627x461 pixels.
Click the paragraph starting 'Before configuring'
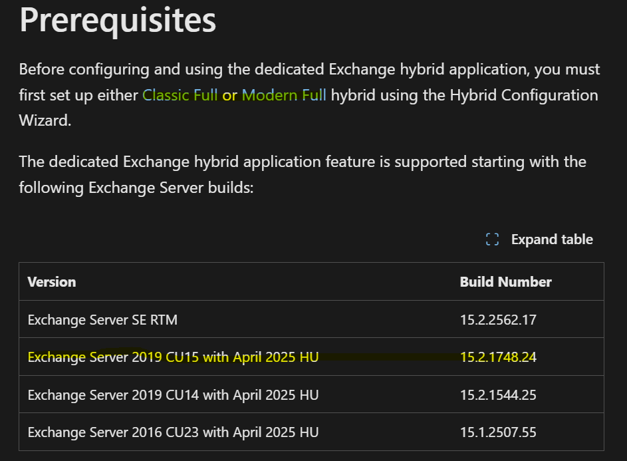point(309,95)
